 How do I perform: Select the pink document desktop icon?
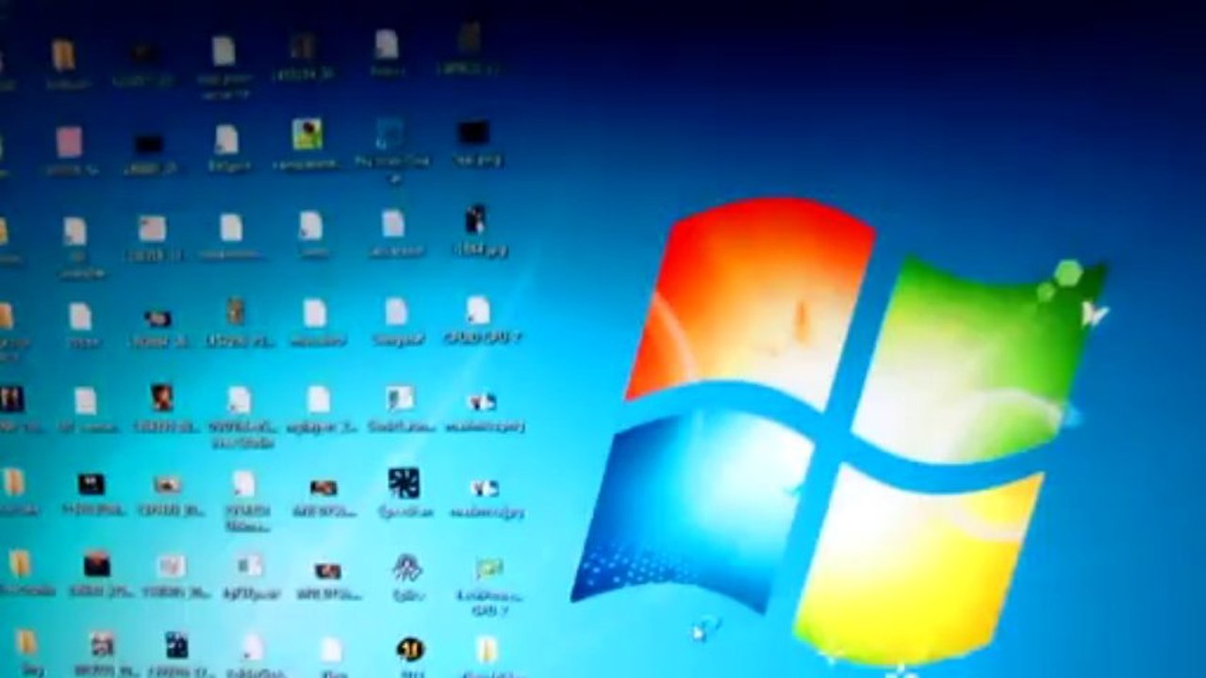click(x=69, y=142)
